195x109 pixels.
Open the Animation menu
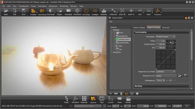coord(42,6)
